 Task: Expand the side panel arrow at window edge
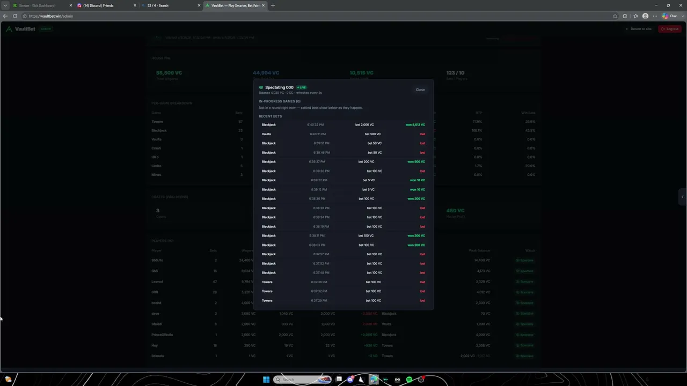pyautogui.click(x=682, y=197)
